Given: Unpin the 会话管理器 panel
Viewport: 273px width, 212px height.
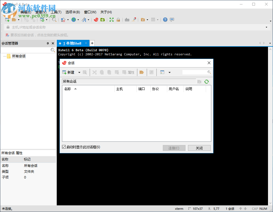Looking at the screenshot, I should (x=48, y=43).
